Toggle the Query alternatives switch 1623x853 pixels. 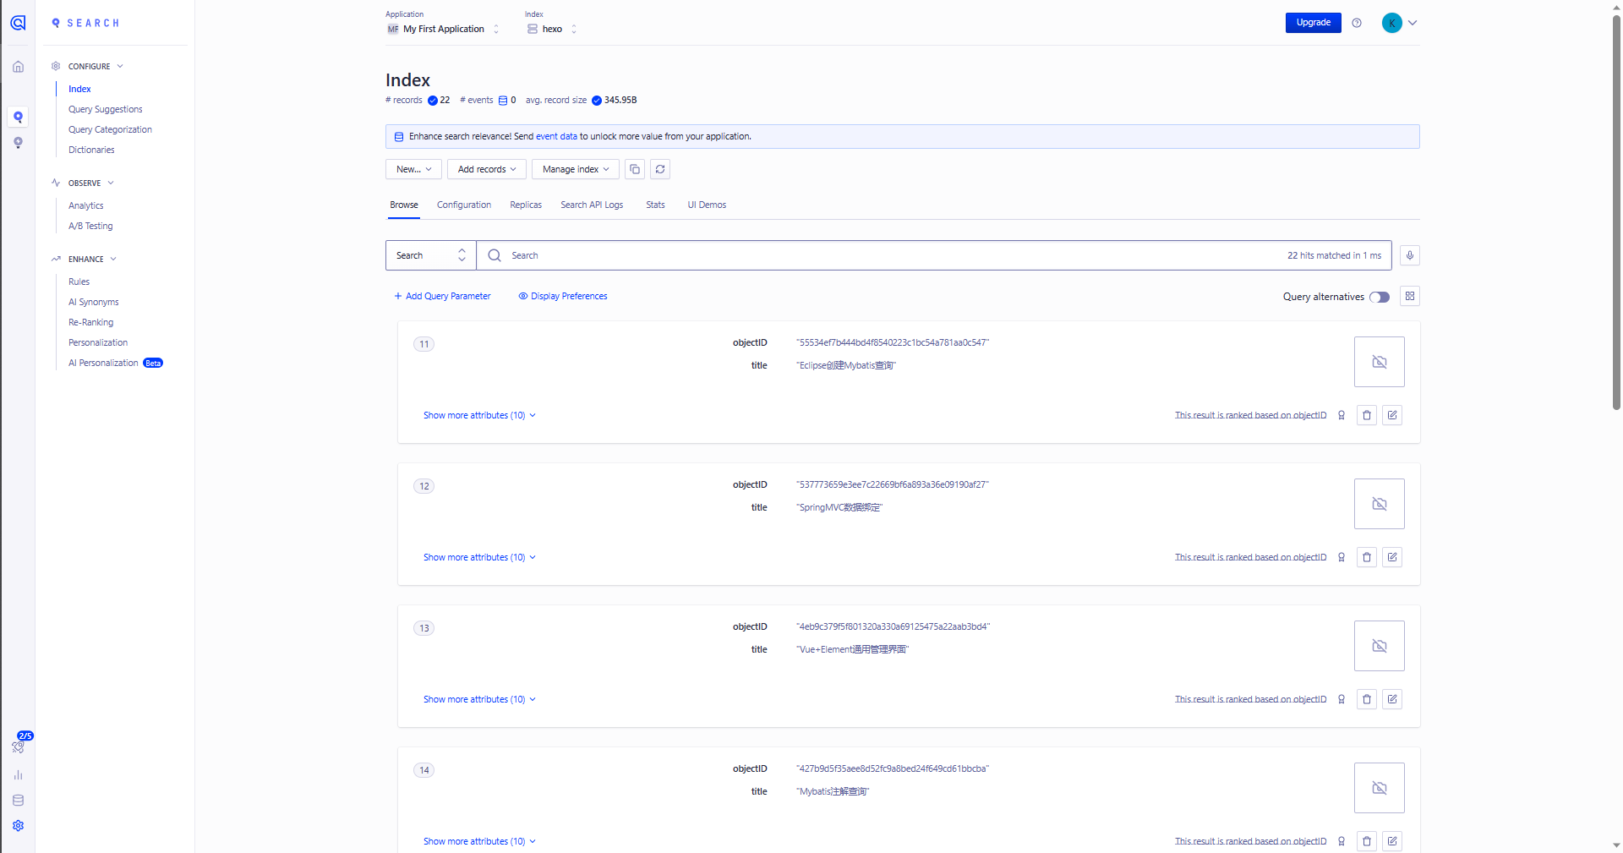[1380, 297]
